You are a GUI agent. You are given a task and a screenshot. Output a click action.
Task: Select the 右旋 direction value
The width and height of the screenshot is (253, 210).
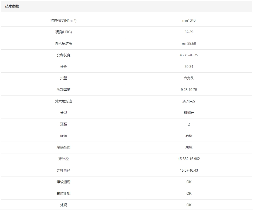tap(189, 136)
